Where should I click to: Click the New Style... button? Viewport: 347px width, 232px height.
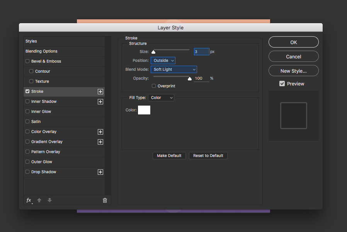[294, 71]
